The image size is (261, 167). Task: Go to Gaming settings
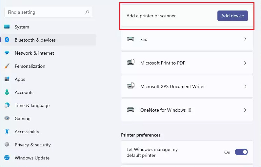tap(48, 119)
